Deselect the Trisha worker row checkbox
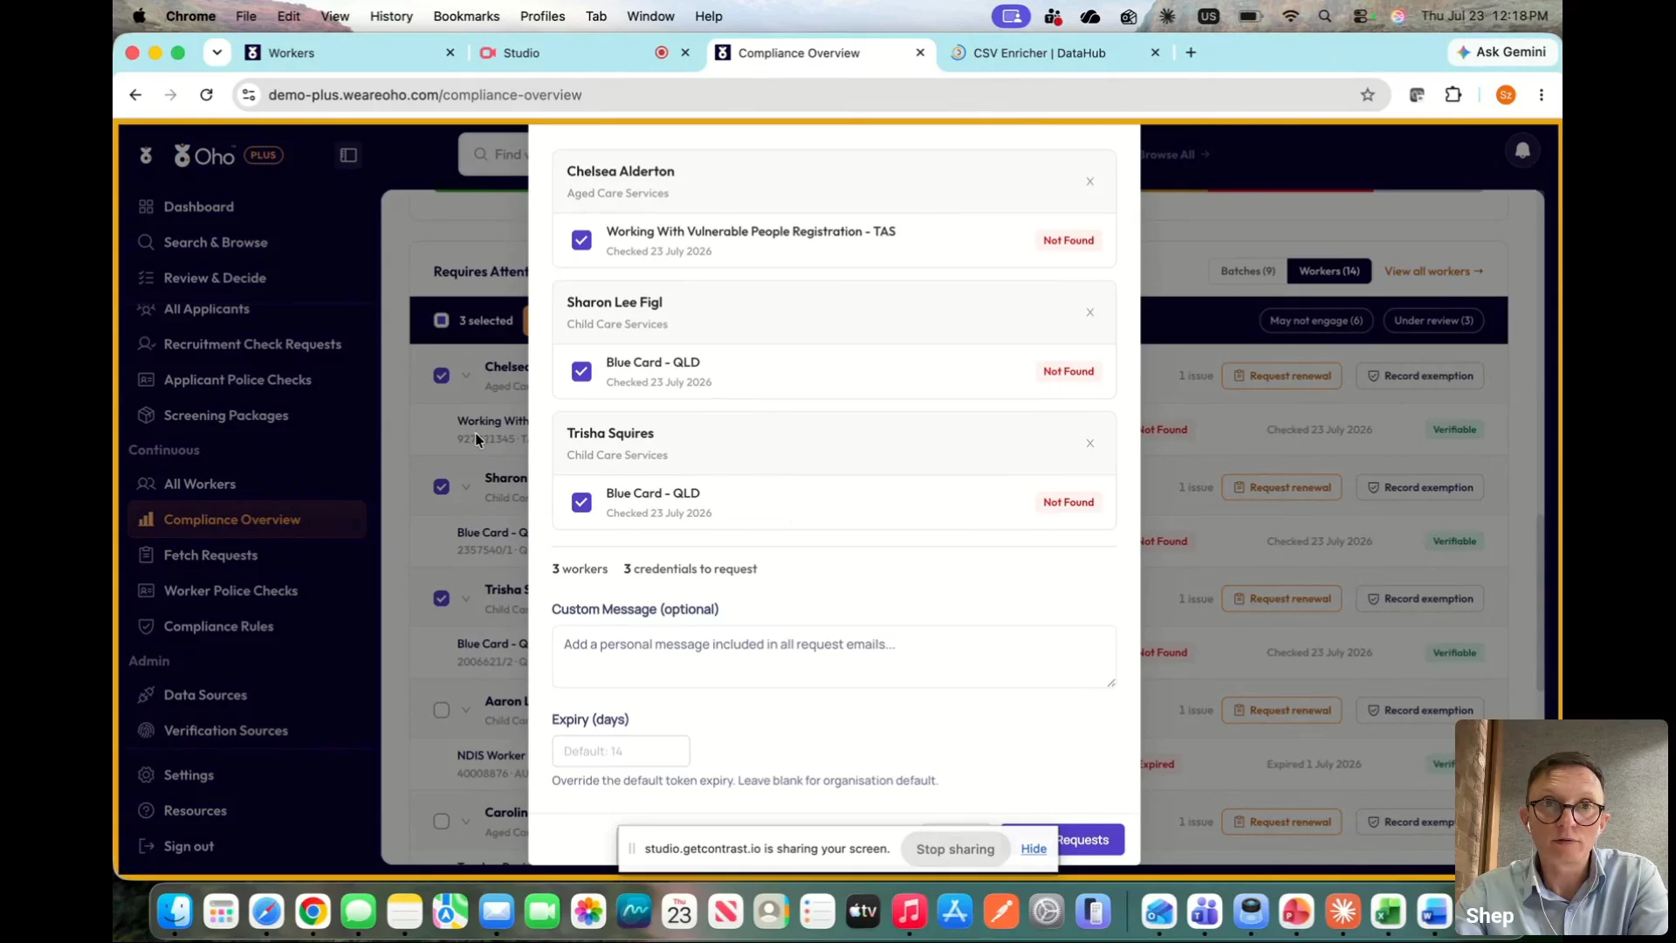The width and height of the screenshot is (1676, 943). (x=442, y=598)
